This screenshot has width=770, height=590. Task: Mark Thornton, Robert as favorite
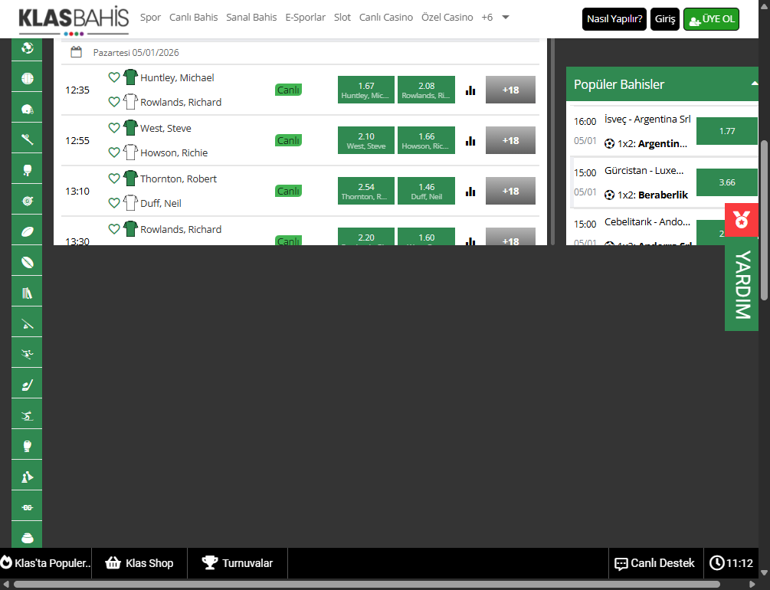114,179
